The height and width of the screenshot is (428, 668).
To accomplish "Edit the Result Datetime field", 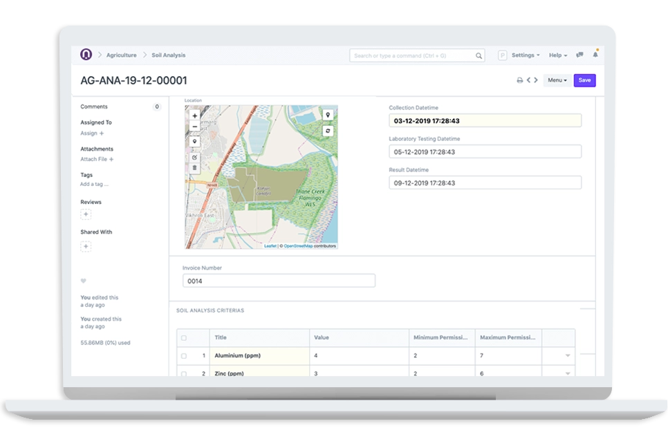I will click(485, 183).
